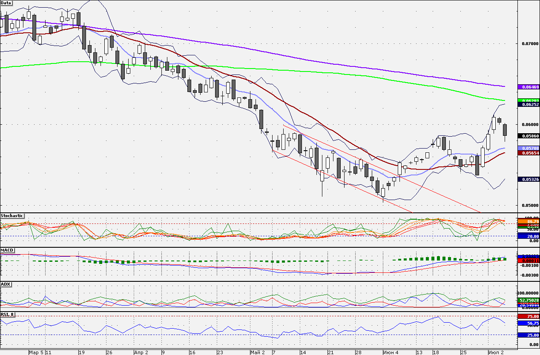The height and width of the screenshot is (355, 540).
Task: Select the green 52.75028 ADX value tag
Action: click(x=529, y=300)
